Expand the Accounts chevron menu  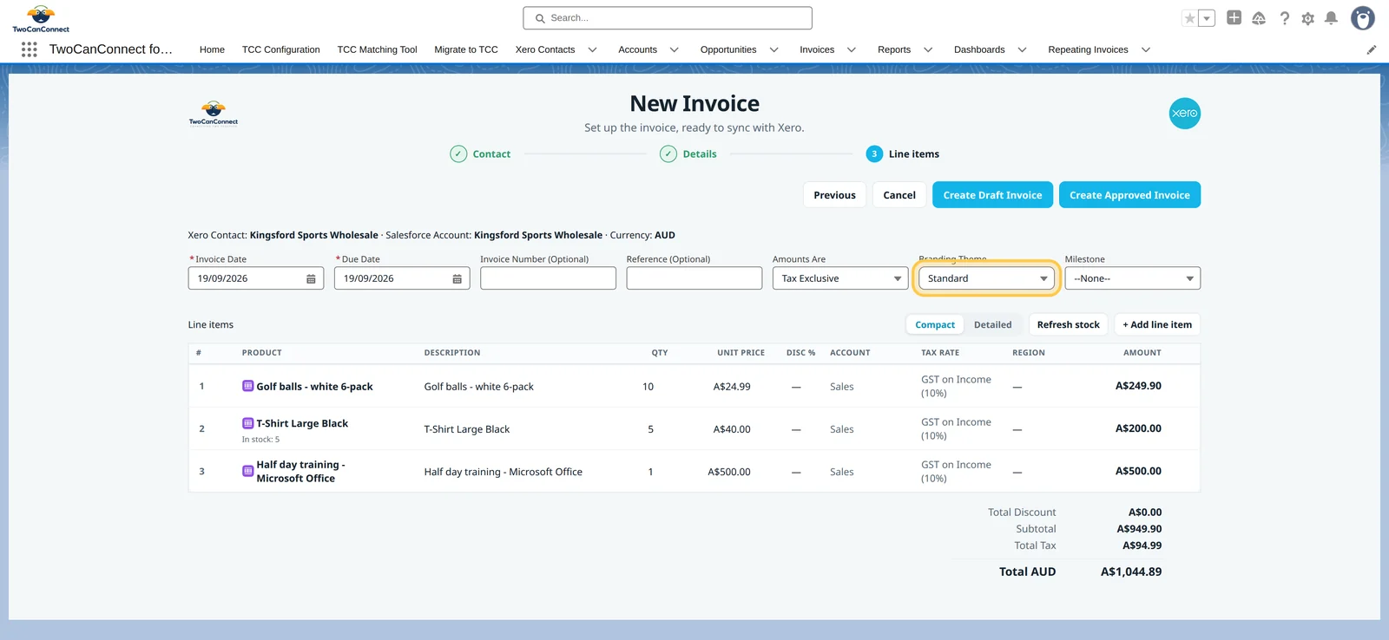coord(674,49)
